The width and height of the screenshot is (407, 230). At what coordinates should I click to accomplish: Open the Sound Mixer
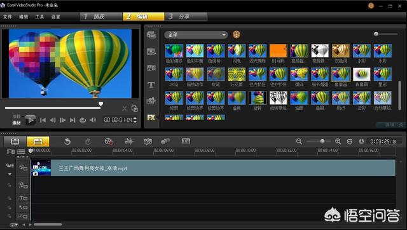128,142
